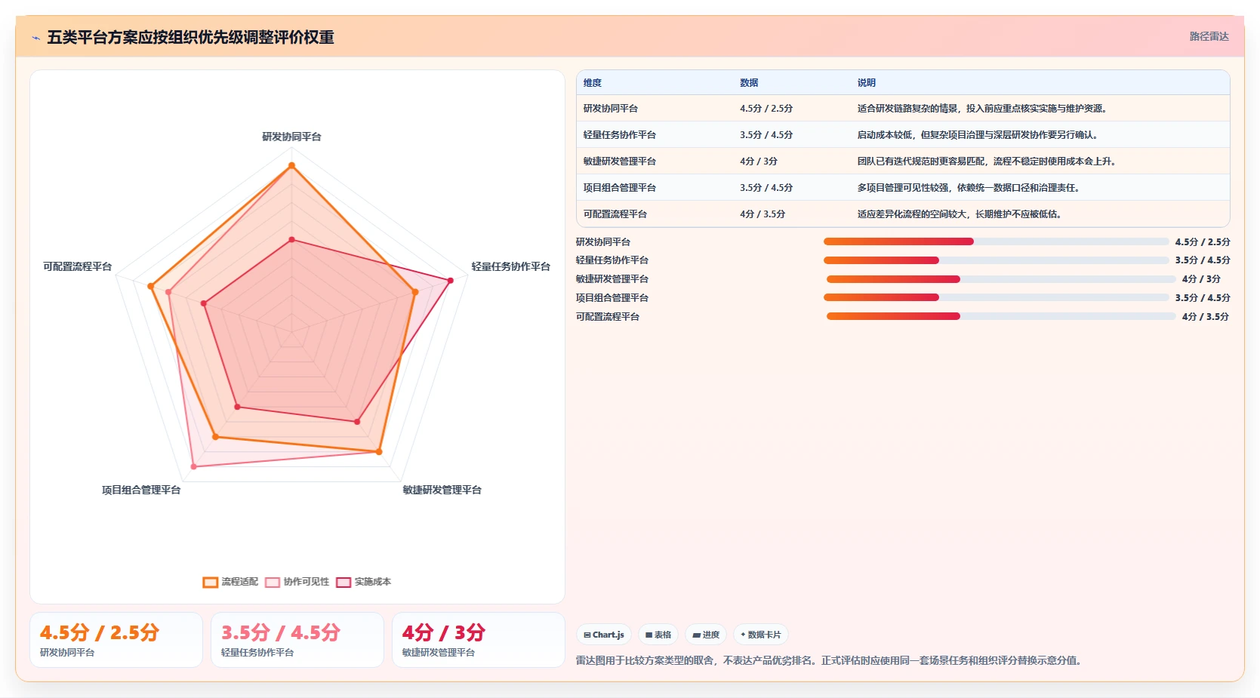
Task: Click the description 适合研发链路复杂的情景
Action: click(982, 109)
